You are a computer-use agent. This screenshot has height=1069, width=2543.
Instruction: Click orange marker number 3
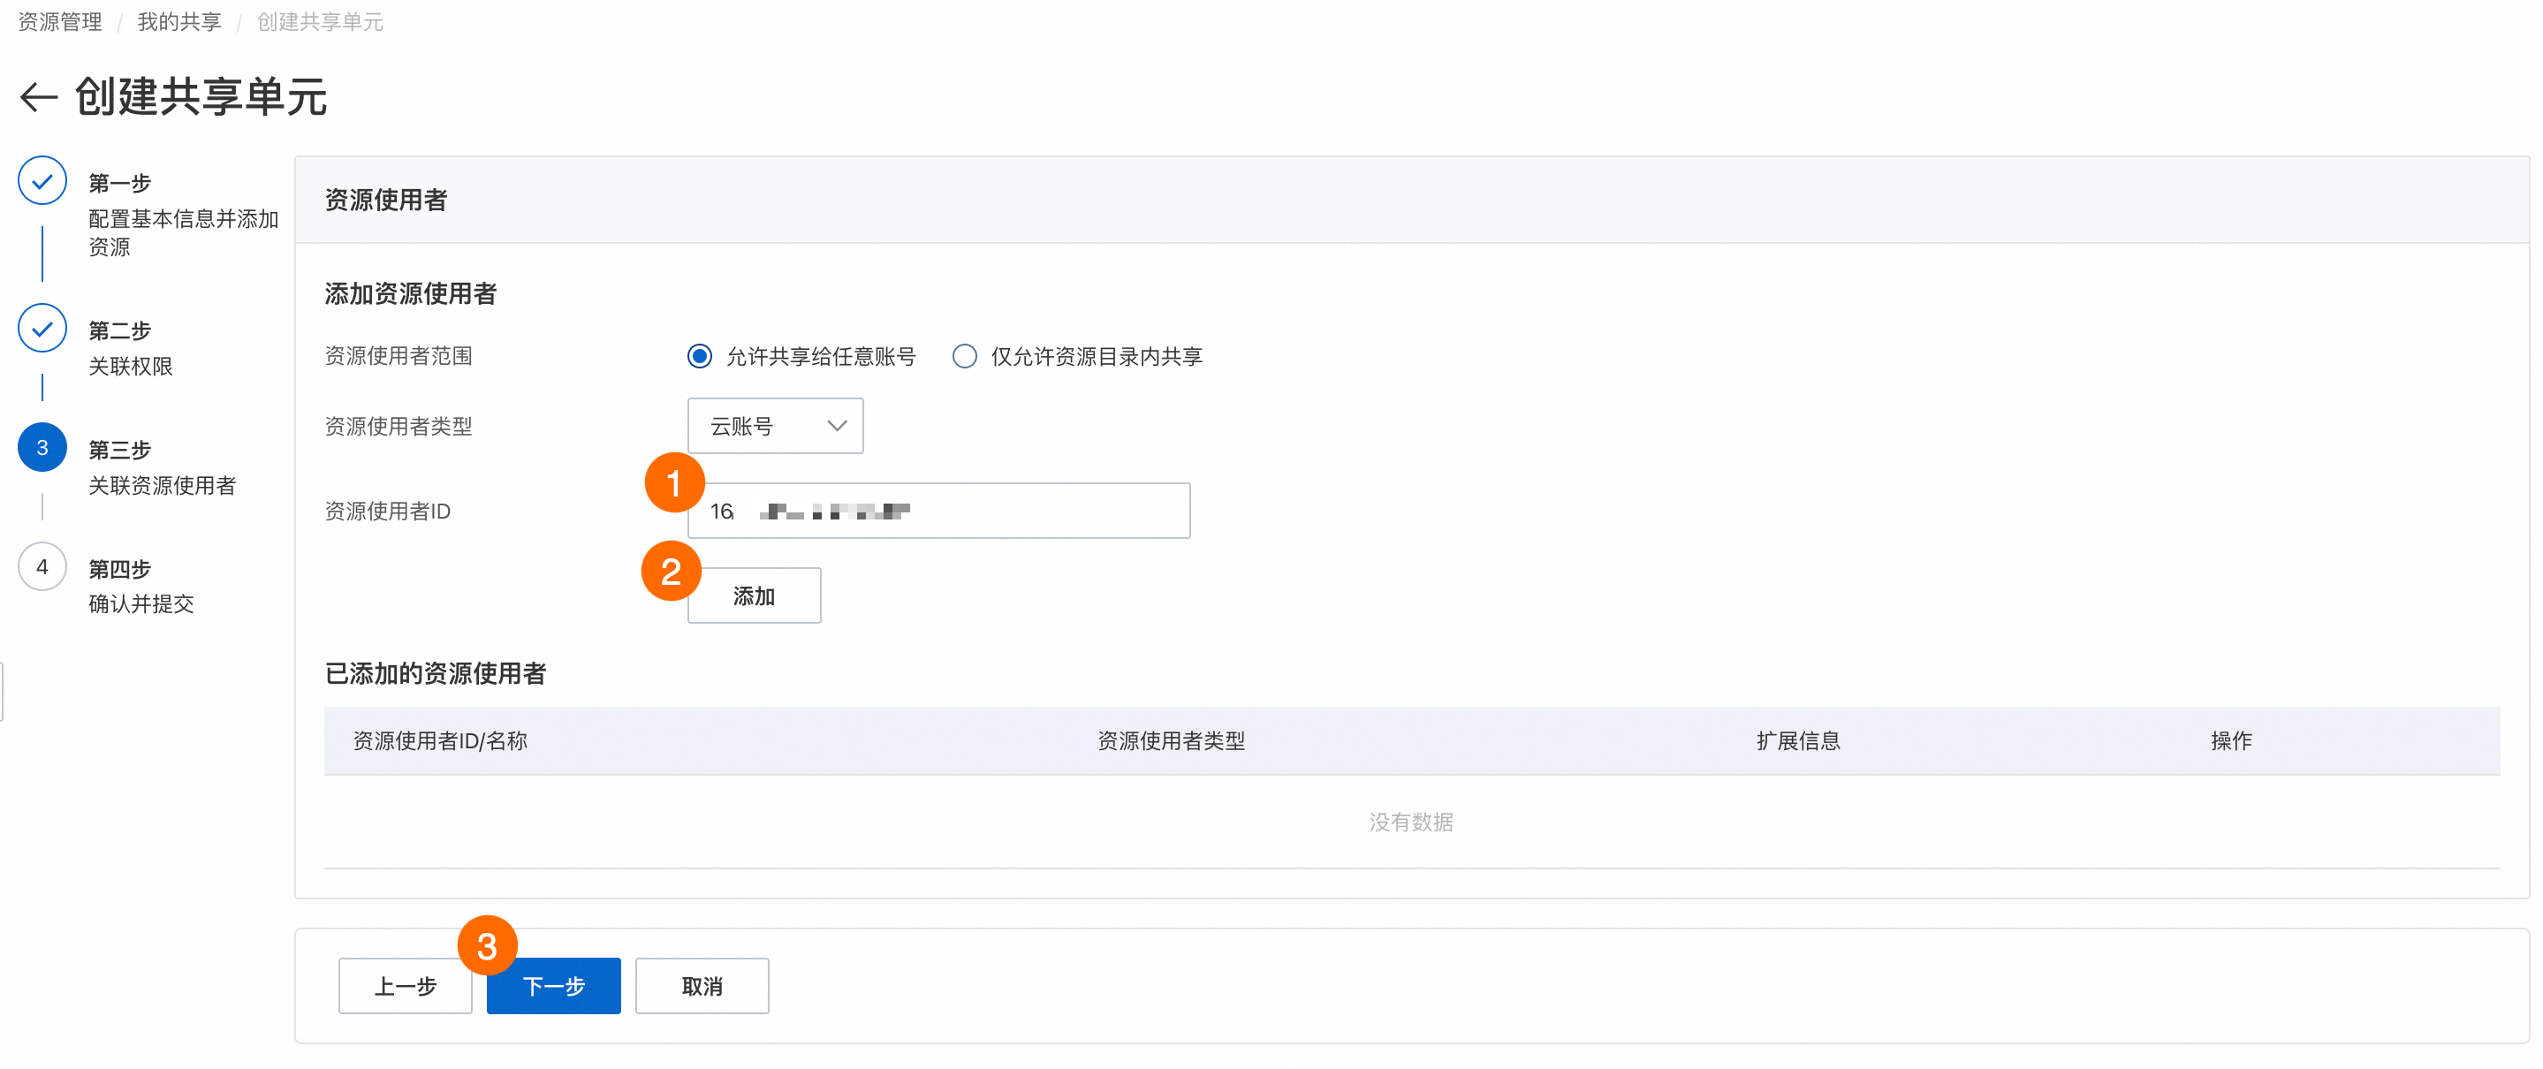click(x=487, y=946)
